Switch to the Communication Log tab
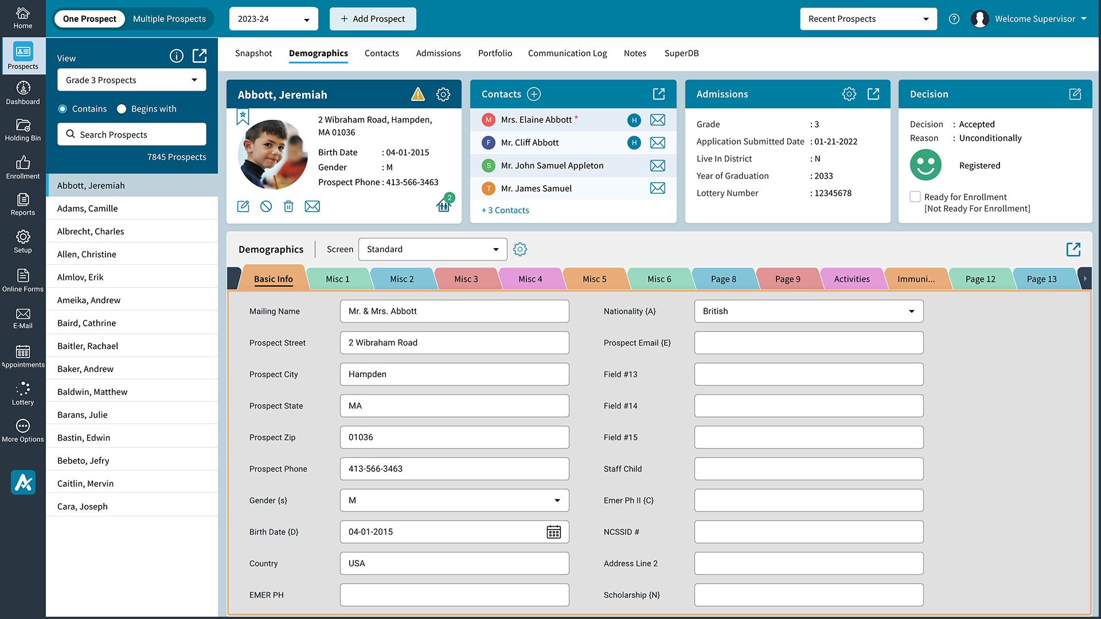The width and height of the screenshot is (1101, 619). 567,53
